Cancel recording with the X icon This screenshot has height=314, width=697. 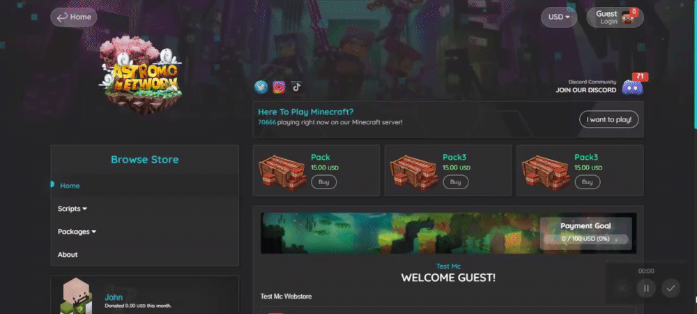coord(622,288)
